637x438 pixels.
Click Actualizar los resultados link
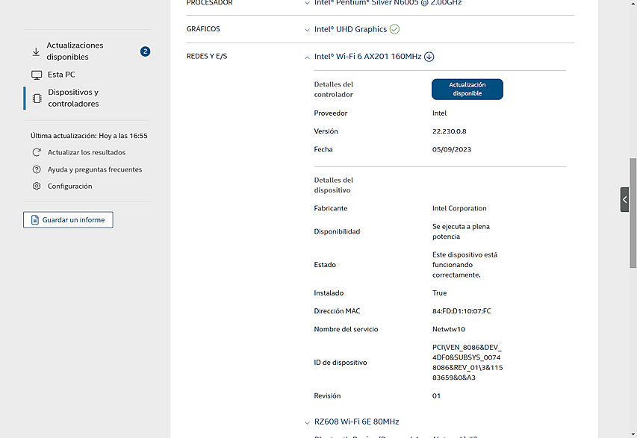[x=87, y=152]
